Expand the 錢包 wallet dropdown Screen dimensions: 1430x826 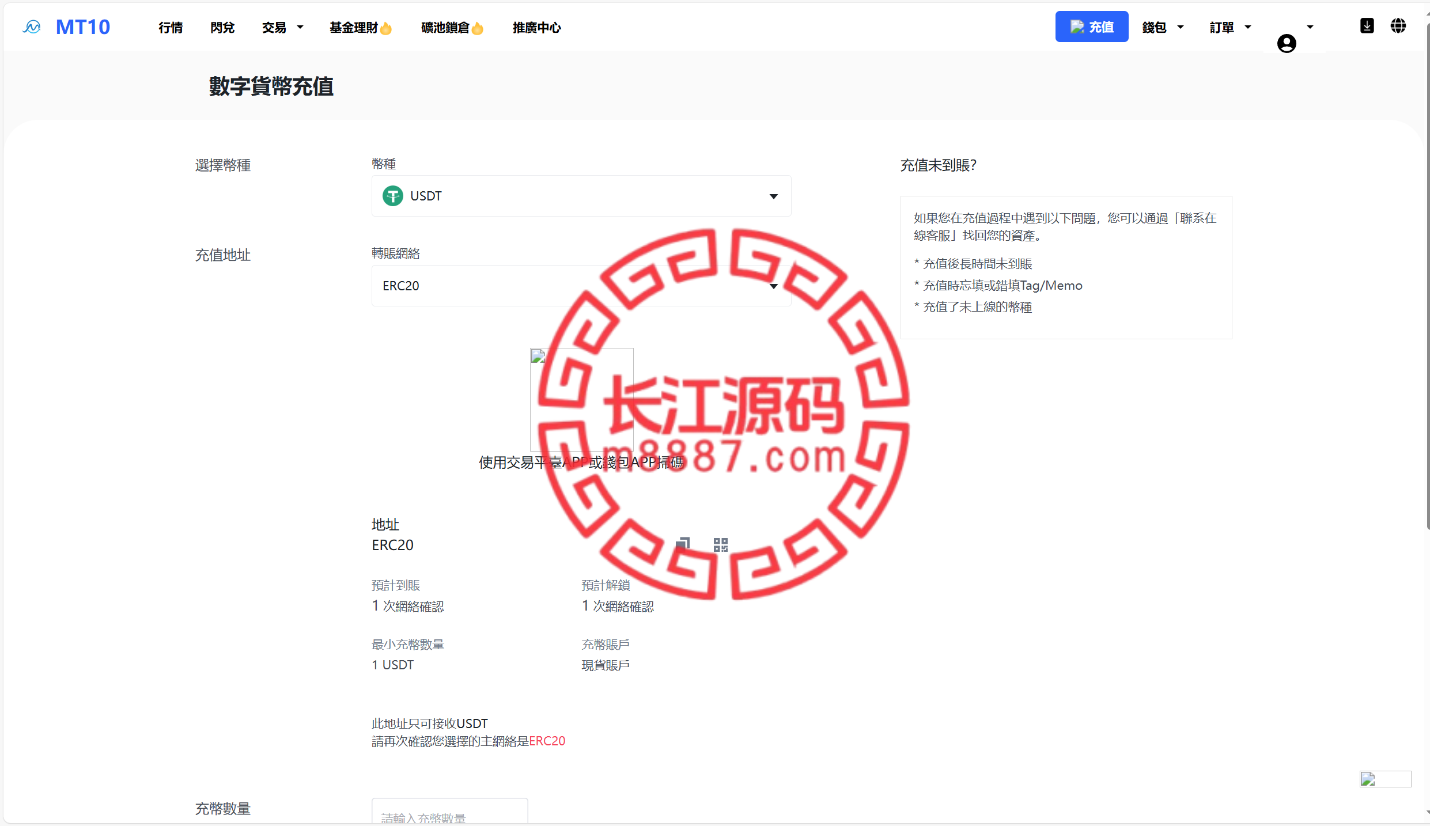[1163, 28]
